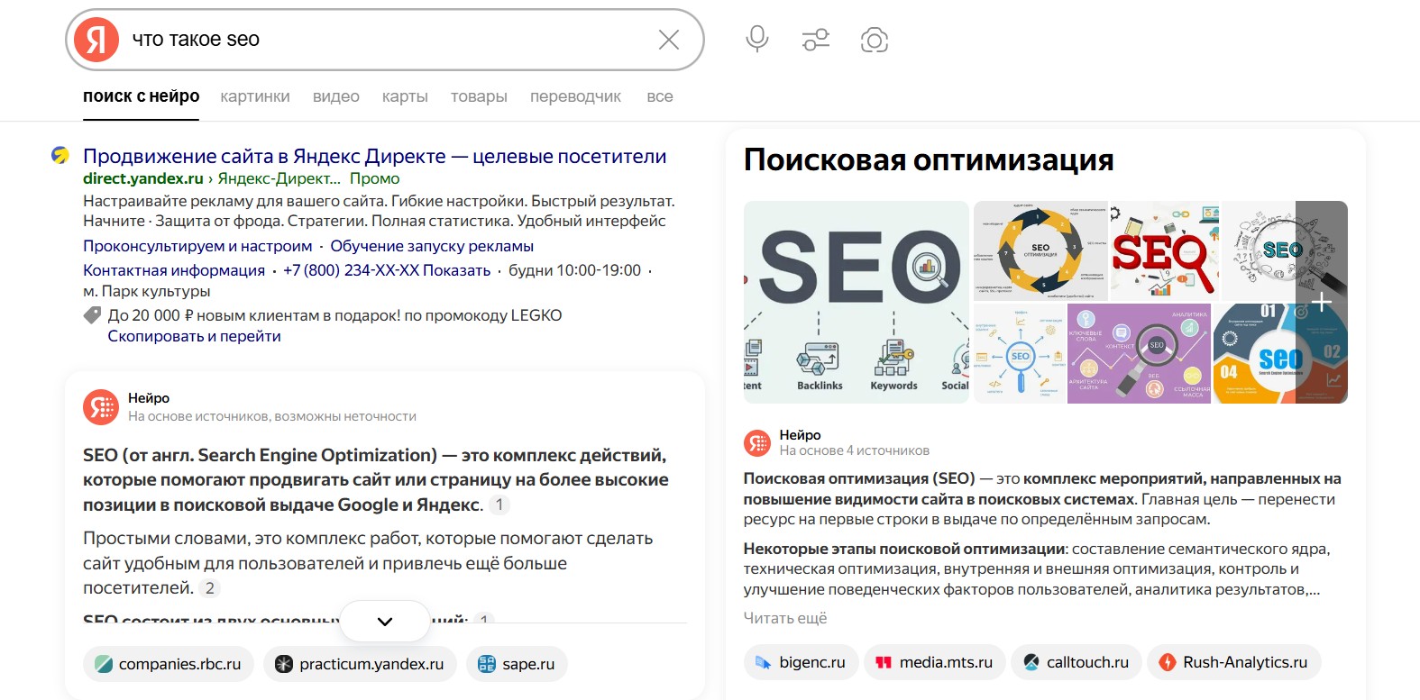The height and width of the screenshot is (700, 1420).
Task: Click the companies.rbc.ru favicon icon
Action: 104,664
